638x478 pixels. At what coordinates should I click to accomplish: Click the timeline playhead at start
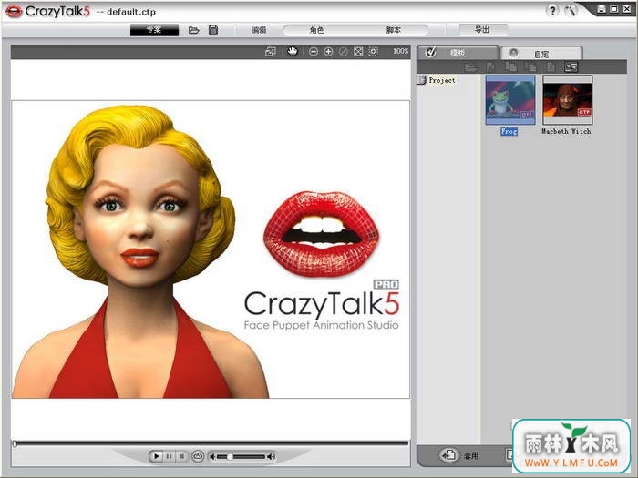pyautogui.click(x=15, y=444)
